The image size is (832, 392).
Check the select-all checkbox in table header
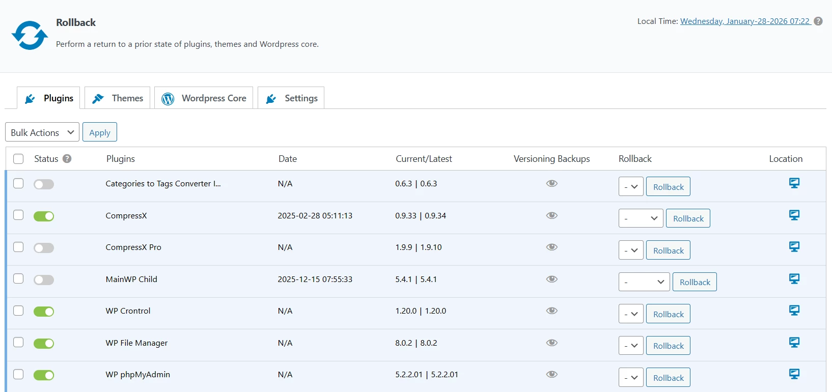point(18,159)
